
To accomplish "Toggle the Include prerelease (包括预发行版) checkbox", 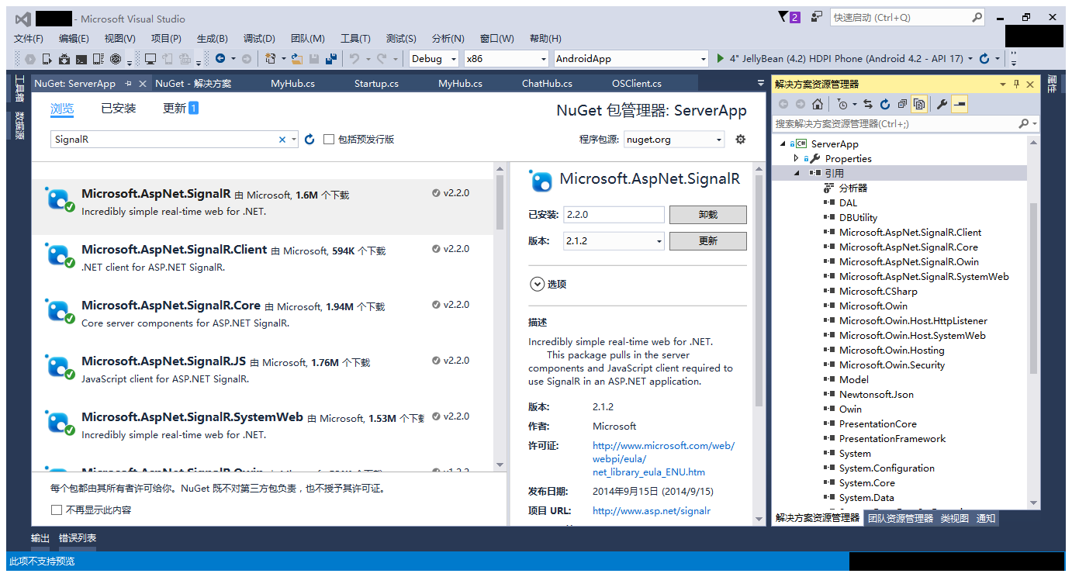I will [329, 140].
